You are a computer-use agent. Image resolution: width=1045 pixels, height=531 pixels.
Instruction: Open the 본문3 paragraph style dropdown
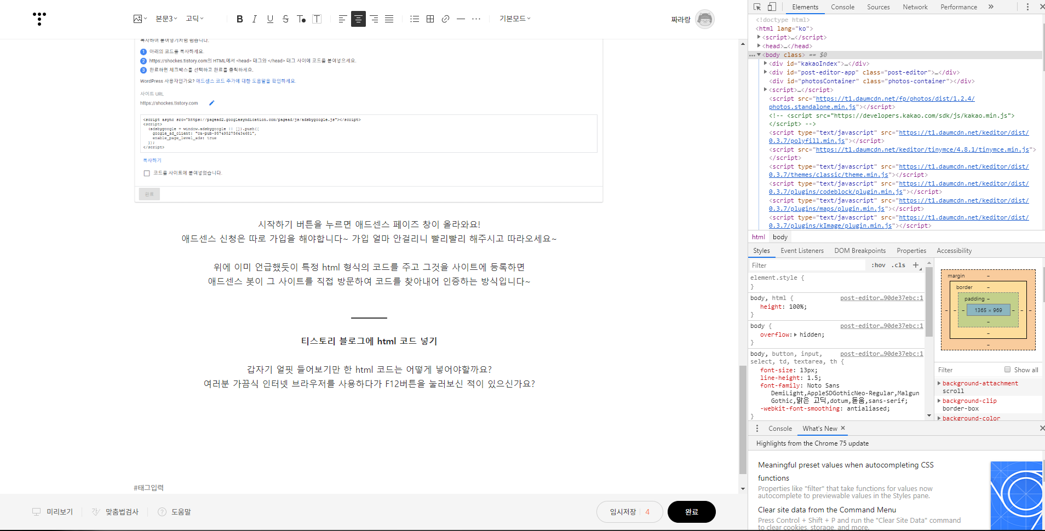click(166, 19)
